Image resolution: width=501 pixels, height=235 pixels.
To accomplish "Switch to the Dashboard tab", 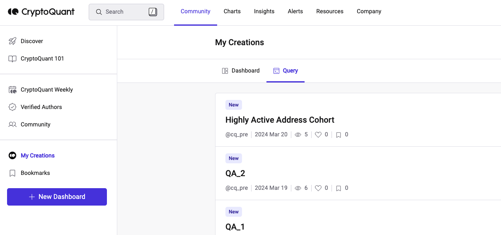I will tap(241, 71).
